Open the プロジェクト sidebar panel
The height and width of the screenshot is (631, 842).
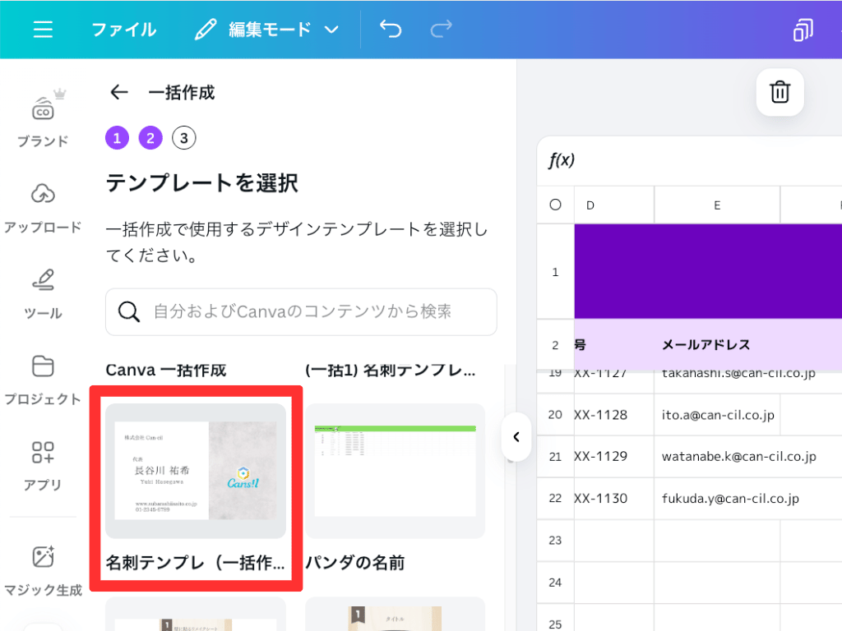pyautogui.click(x=43, y=380)
